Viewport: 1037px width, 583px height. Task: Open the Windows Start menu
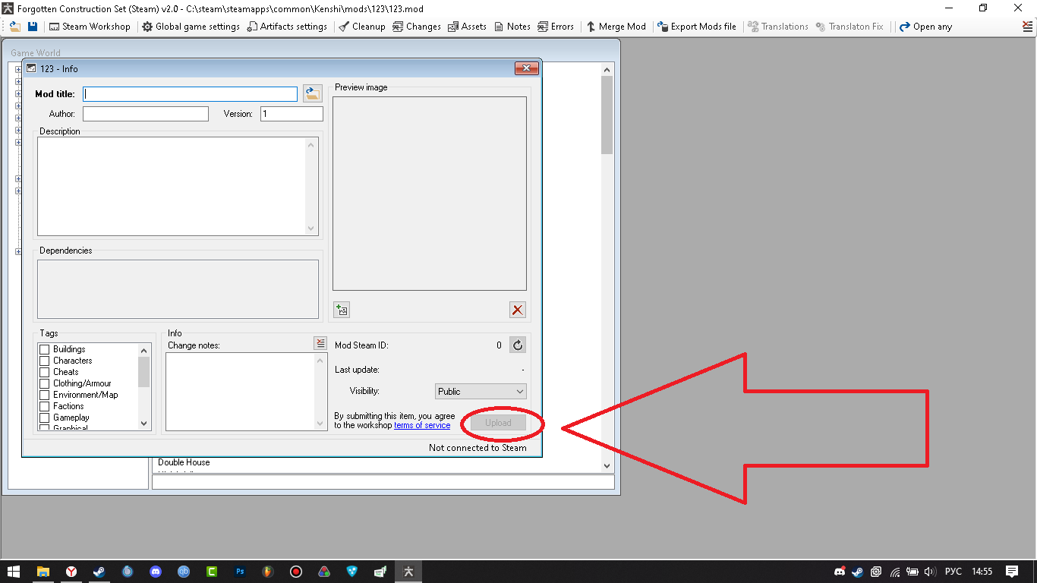(x=14, y=572)
